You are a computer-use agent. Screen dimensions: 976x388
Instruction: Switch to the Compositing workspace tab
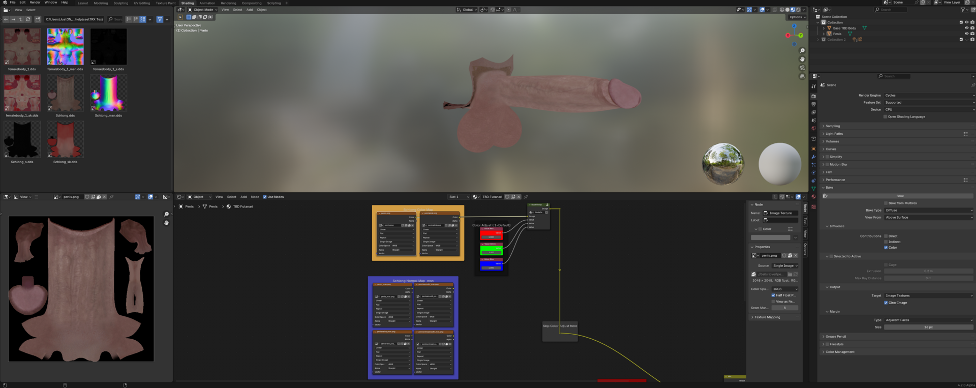pyautogui.click(x=252, y=3)
